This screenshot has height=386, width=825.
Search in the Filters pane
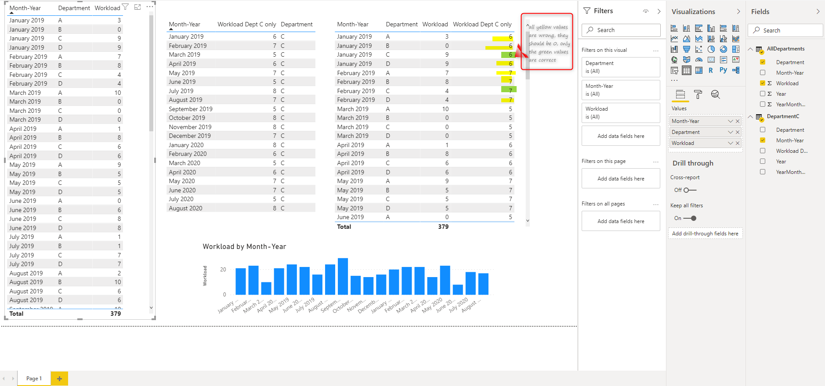tap(621, 30)
